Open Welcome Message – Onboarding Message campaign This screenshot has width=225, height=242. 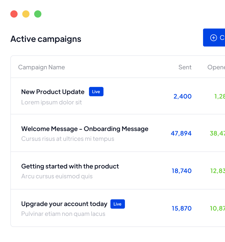[85, 129]
